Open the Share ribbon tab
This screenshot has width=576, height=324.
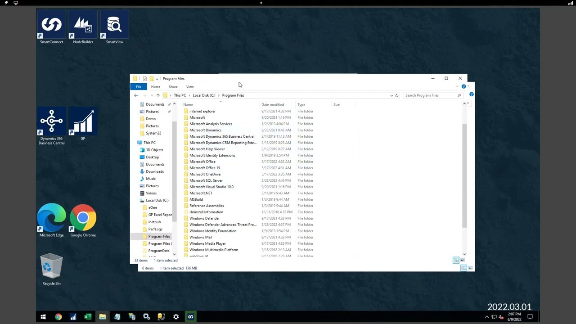tap(173, 86)
